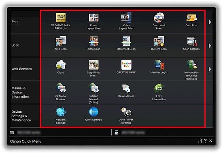
Task: Open Card Print function
Action: (191, 20)
